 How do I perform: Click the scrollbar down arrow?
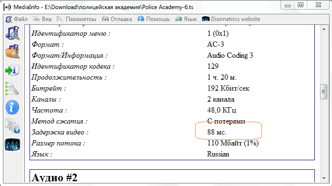click(x=324, y=178)
